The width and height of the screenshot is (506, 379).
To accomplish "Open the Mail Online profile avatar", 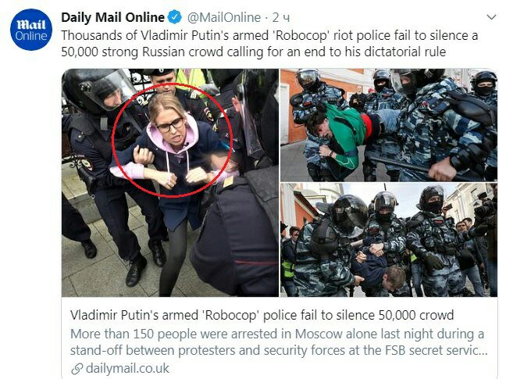I will (31, 30).
